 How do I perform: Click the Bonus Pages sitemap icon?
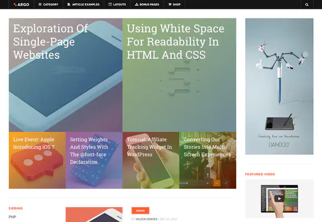[137, 4]
